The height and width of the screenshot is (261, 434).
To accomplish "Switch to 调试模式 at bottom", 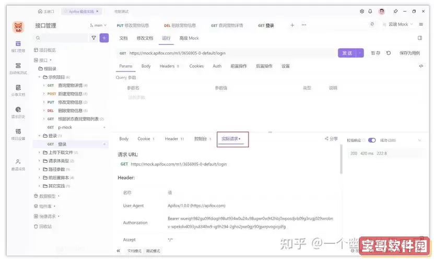I will [153, 251].
